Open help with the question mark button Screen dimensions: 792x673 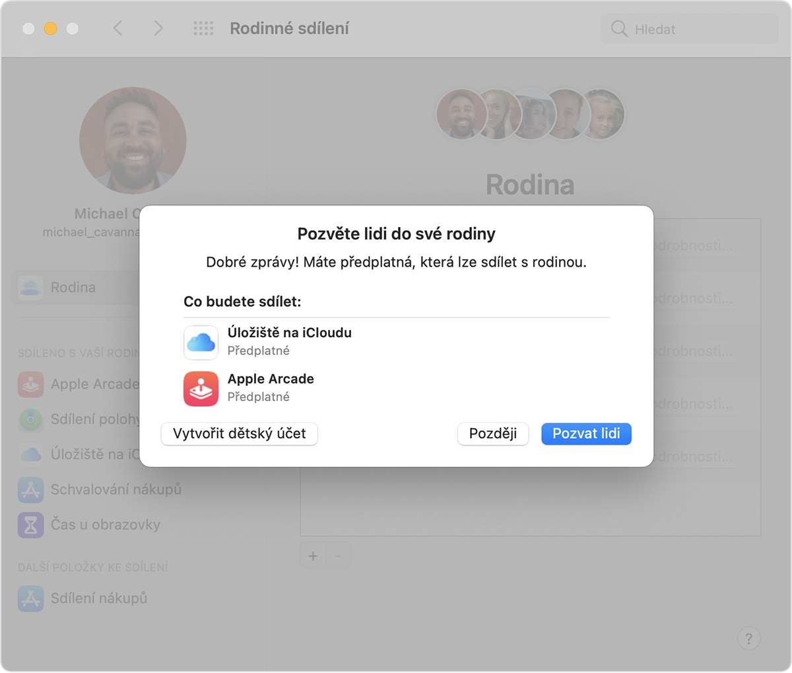pos(748,638)
